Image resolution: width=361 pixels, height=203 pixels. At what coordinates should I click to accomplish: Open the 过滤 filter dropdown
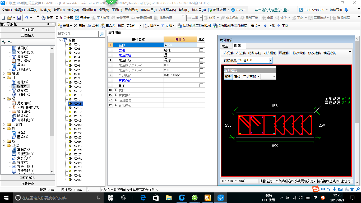173,26
